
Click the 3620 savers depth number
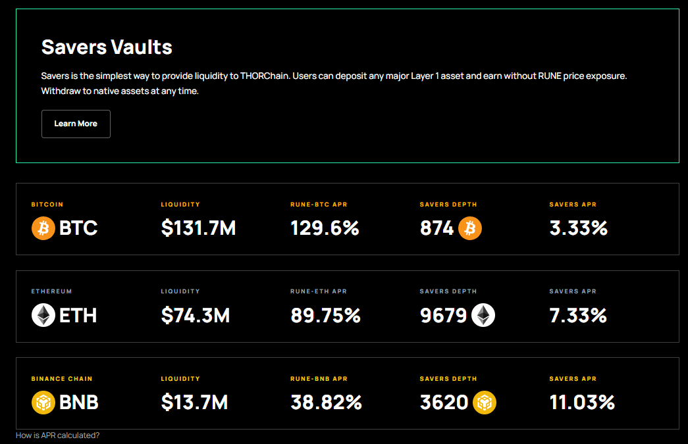(x=444, y=403)
